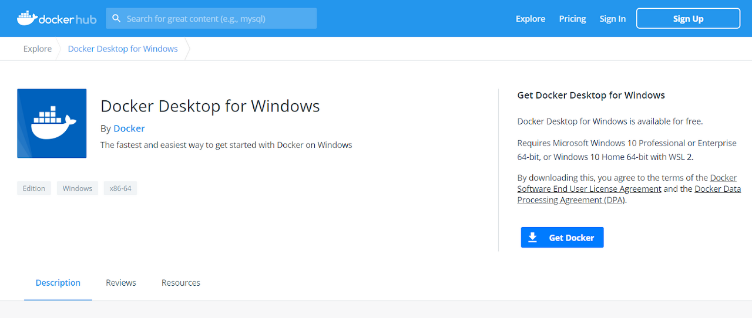Open Docker Software End User License Agreement
Screen dimensions: 752x318
click(x=627, y=183)
